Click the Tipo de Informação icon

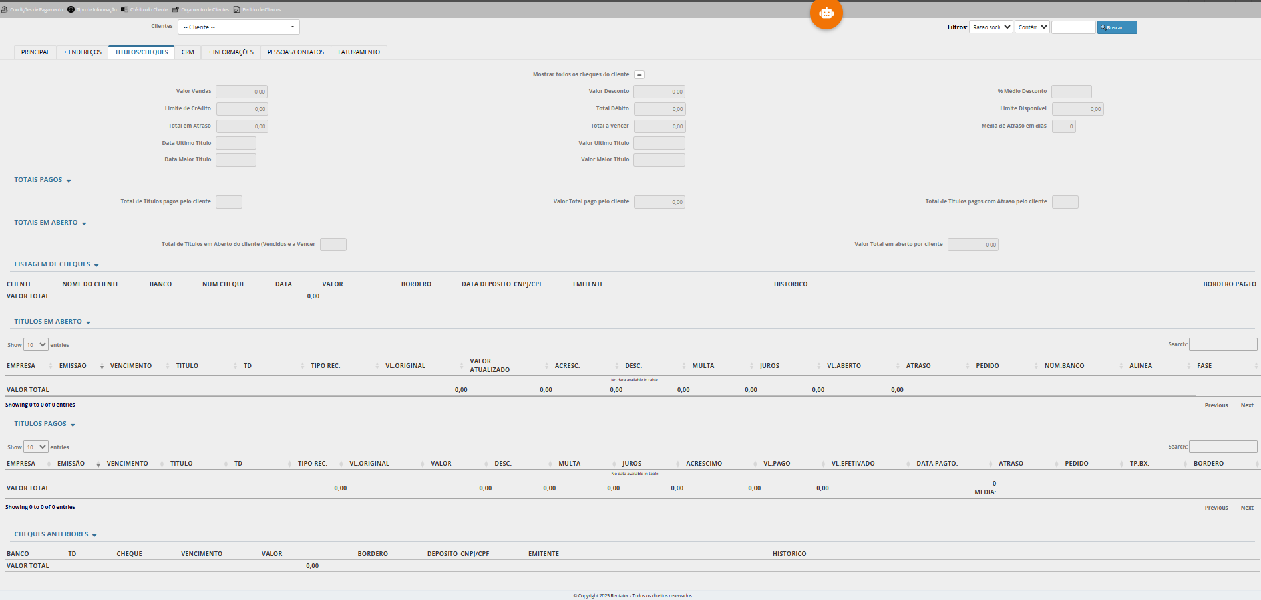pyautogui.click(x=71, y=9)
